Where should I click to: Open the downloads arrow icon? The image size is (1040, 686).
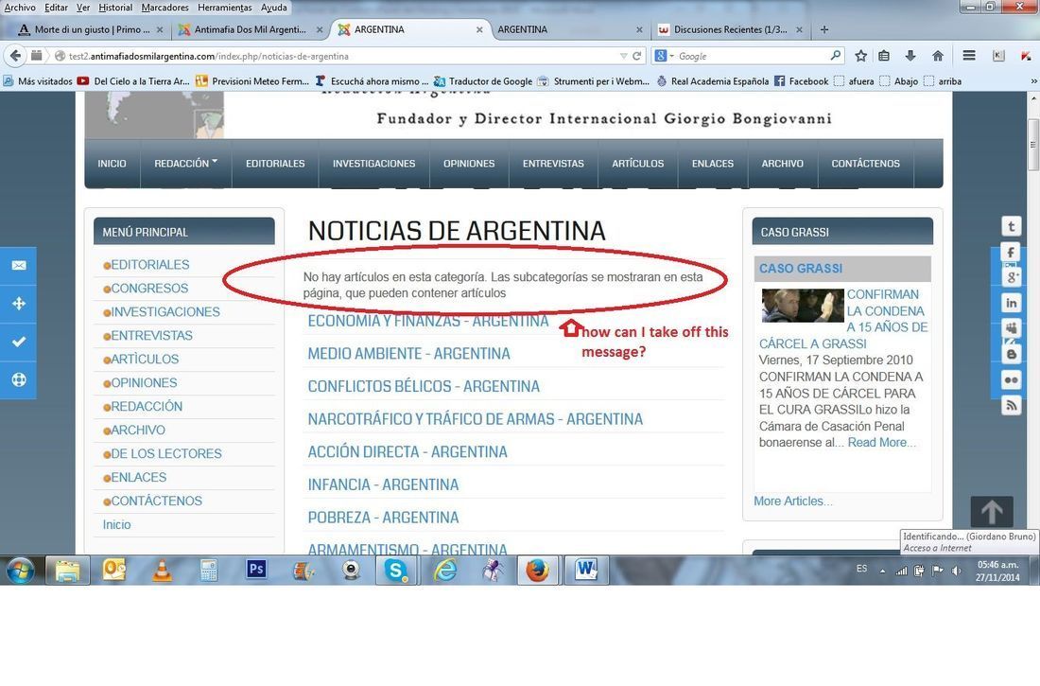click(x=910, y=56)
